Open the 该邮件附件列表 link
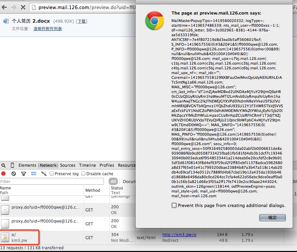The width and height of the screenshot is (297, 252). tap(48, 29)
